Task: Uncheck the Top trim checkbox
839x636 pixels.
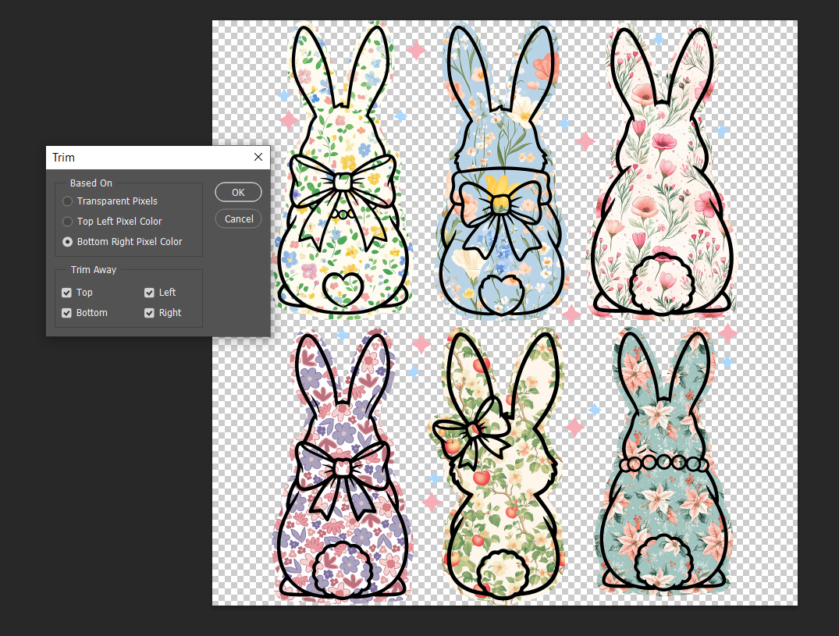Action: [x=66, y=292]
